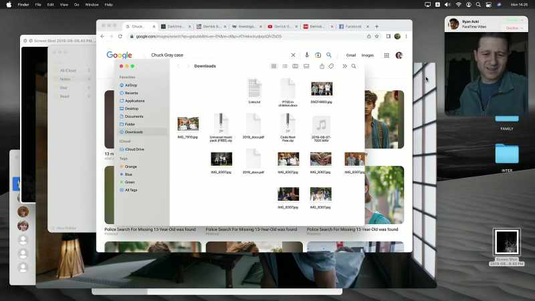Bookmark page with star icon
This screenshot has height=301, width=535.
coord(377,36)
